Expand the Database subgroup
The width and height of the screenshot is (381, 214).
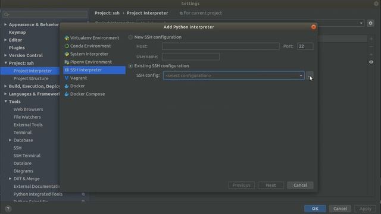(10, 140)
